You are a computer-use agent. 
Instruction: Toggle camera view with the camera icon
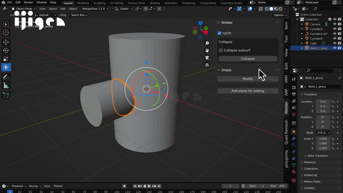tap(207, 57)
